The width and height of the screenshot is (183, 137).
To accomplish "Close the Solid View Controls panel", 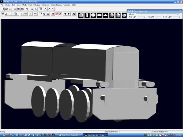I will click(180, 11).
